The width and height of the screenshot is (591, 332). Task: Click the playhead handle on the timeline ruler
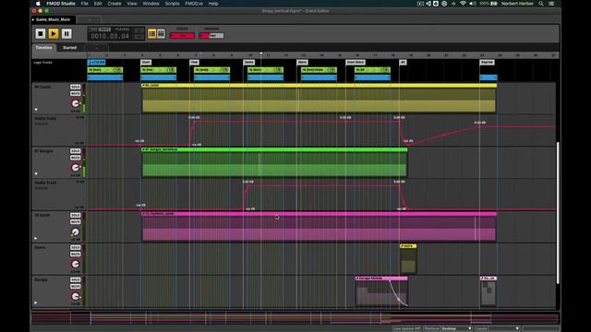pyautogui.click(x=260, y=54)
